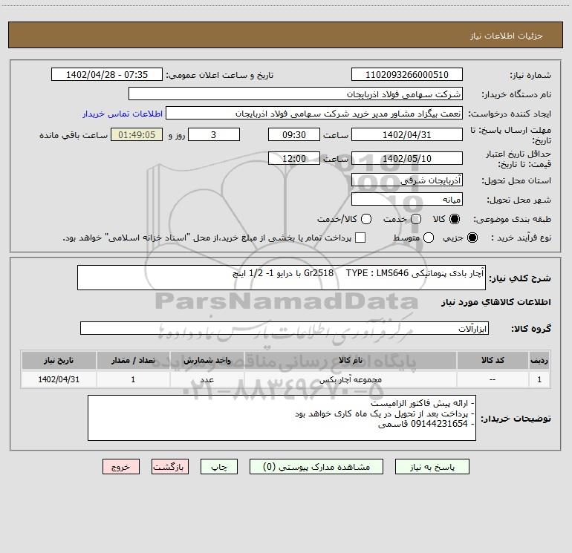Click the deadline time field 09:30
This screenshot has width=572, height=553.
(x=294, y=134)
